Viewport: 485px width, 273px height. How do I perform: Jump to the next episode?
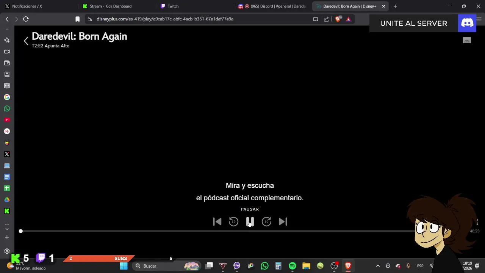click(283, 221)
